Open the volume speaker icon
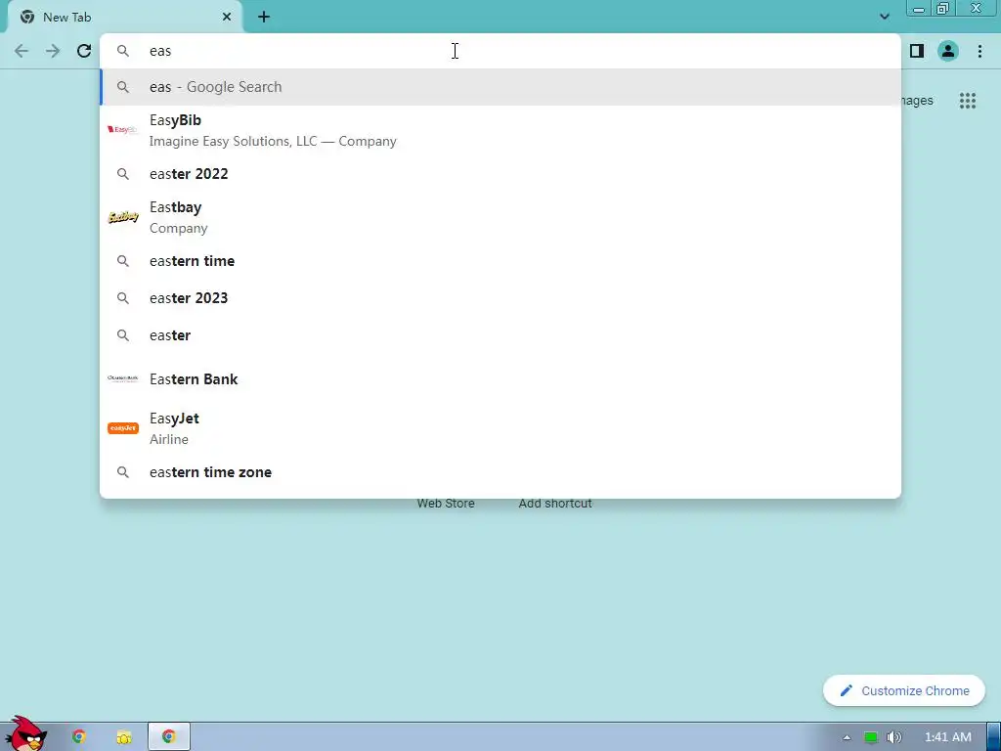The width and height of the screenshot is (1001, 751). (x=894, y=737)
